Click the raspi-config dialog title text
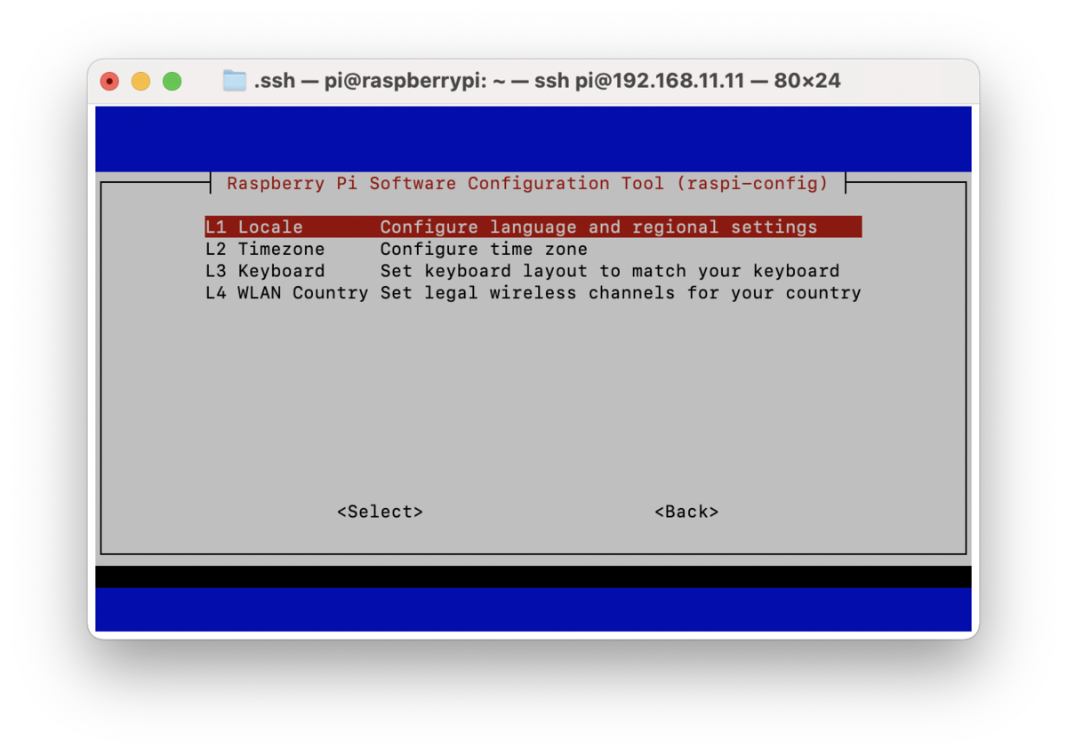 pos(527,183)
